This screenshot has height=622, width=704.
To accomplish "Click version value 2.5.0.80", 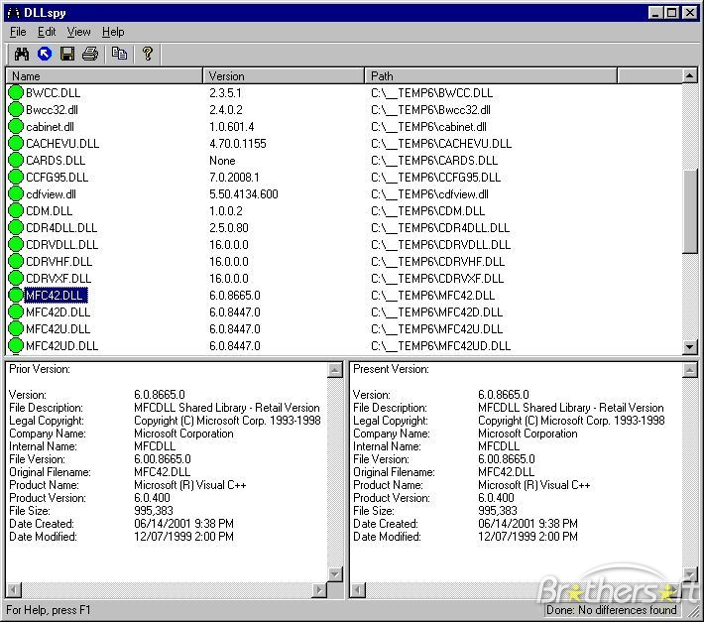I will tap(229, 228).
